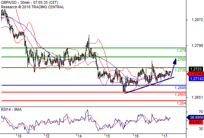Click the GBP/USD 30min chart title
Screen dimensions: 204x138
click(29, 2)
